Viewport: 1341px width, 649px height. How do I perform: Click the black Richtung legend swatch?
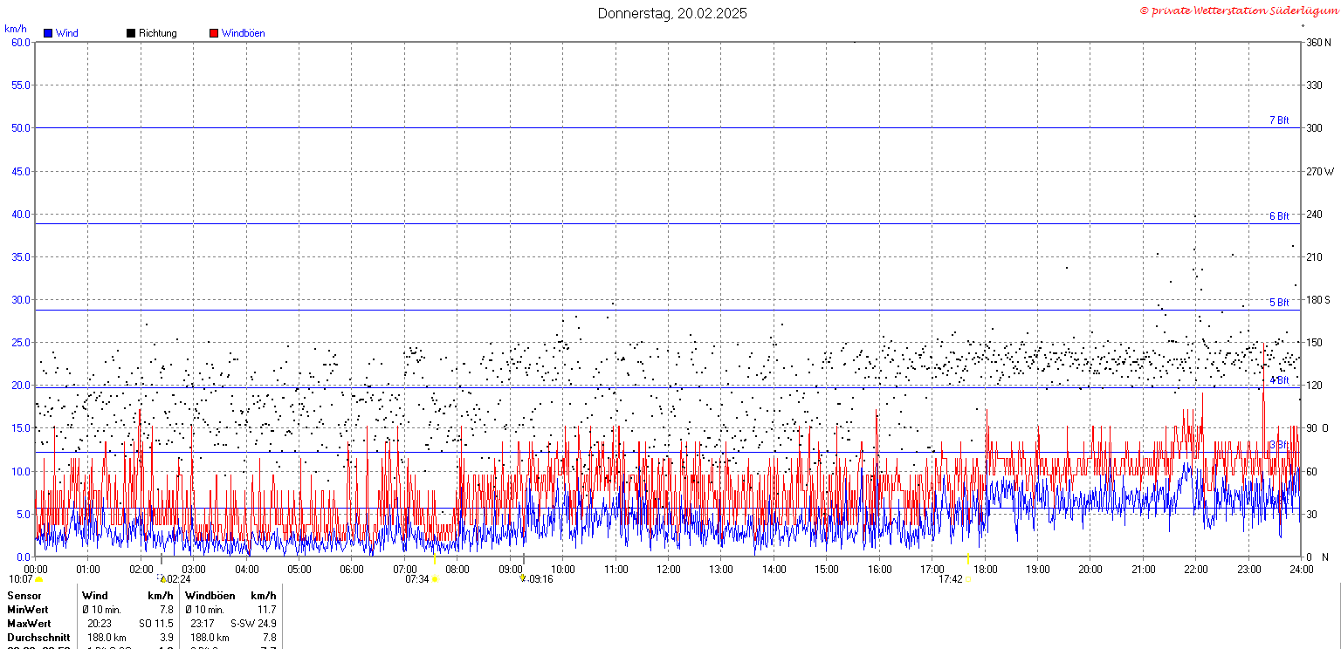point(131,33)
